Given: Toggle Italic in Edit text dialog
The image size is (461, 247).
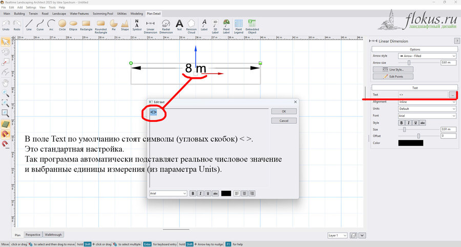Looking at the screenshot, I should (200, 193).
